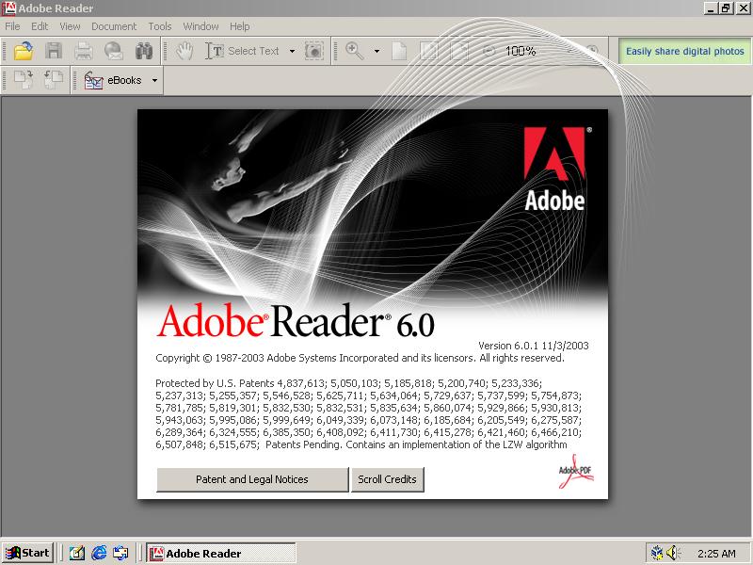Rotate page counterclockwise using the toolbar icon
This screenshot has height=565, width=753.
54,80
